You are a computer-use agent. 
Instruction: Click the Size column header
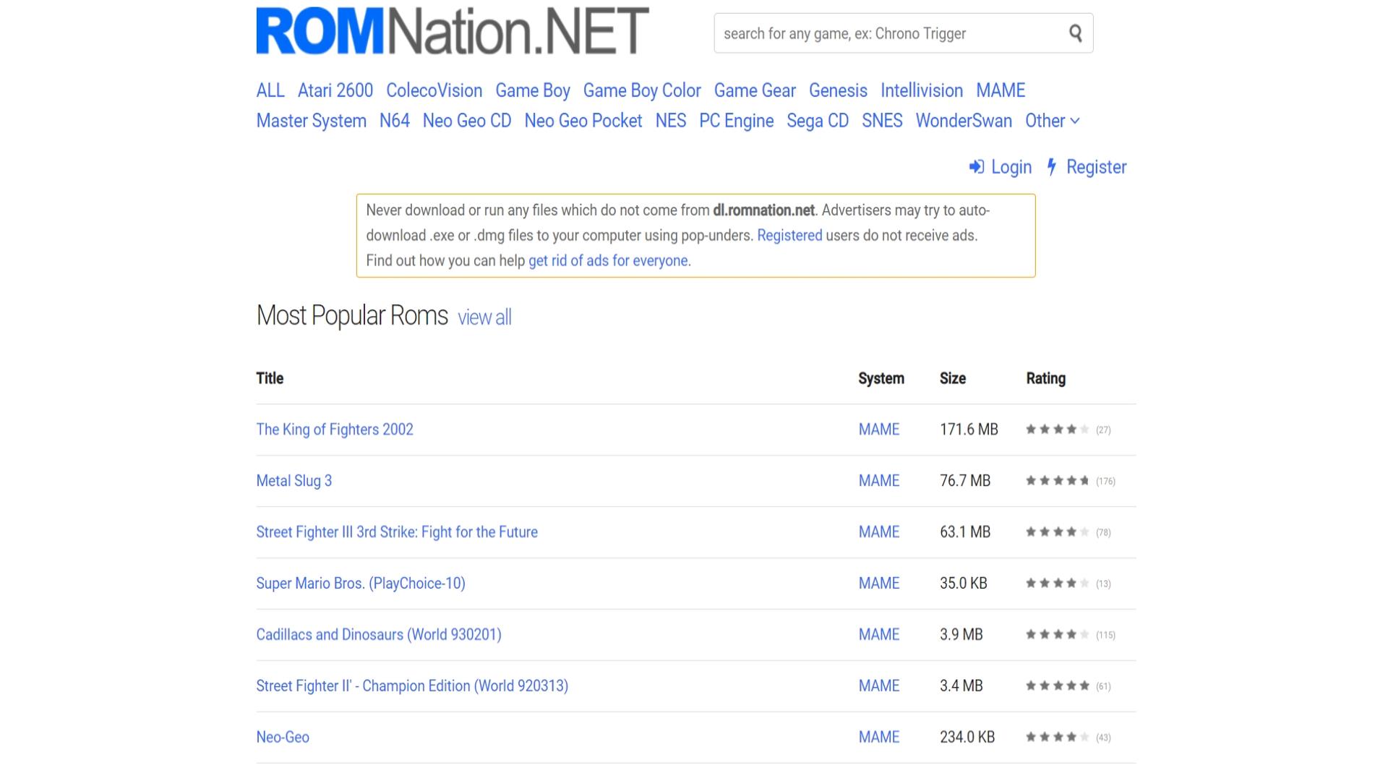tap(953, 379)
